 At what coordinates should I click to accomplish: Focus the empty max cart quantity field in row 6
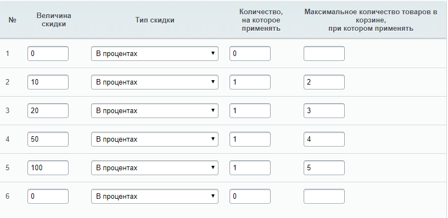pos(324,197)
